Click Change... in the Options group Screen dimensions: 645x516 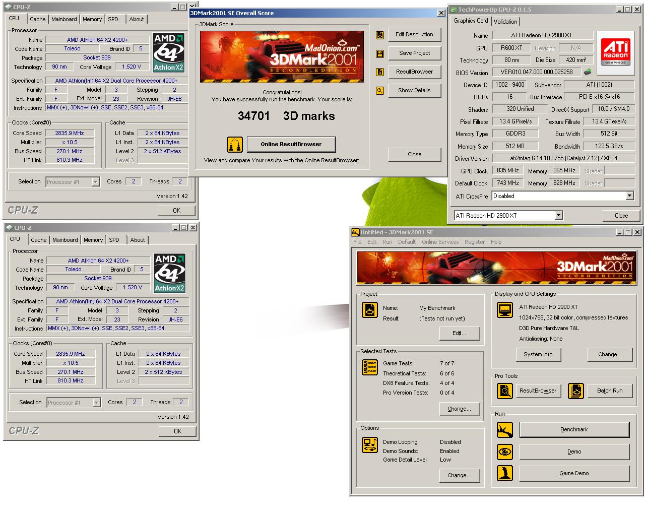pyautogui.click(x=459, y=476)
